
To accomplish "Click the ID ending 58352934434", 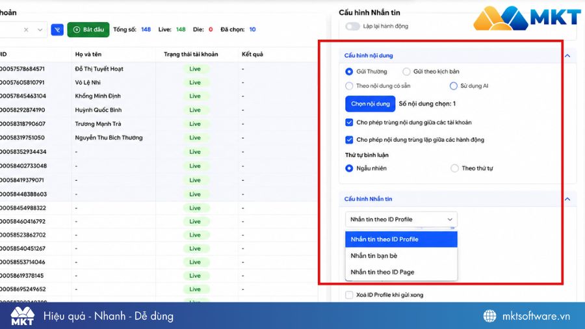I will (23, 151).
